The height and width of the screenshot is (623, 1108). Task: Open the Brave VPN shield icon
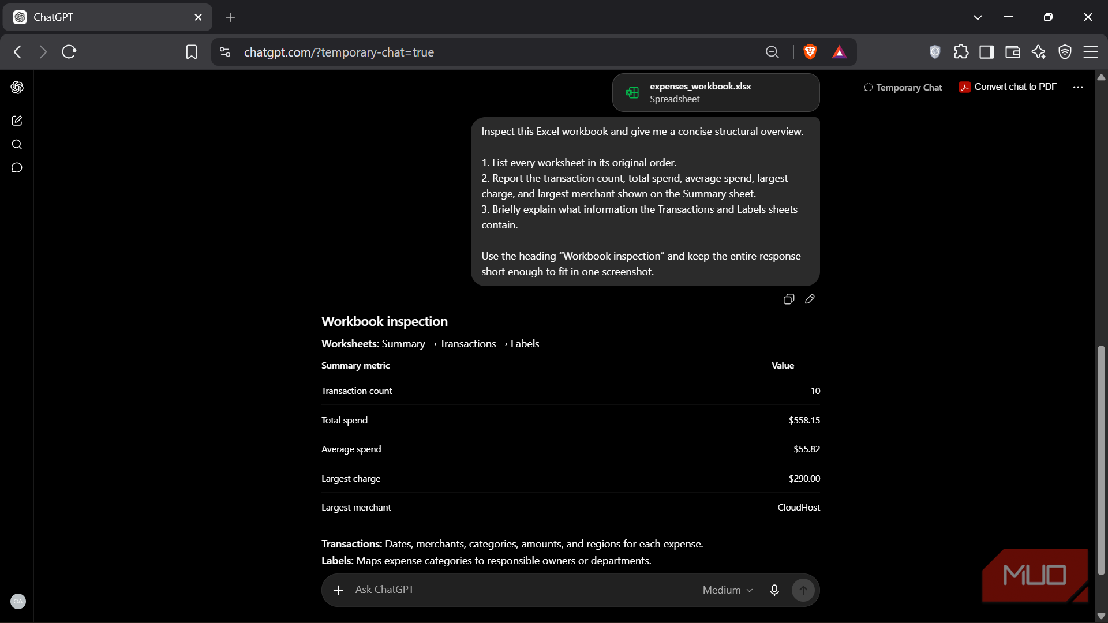1065,52
